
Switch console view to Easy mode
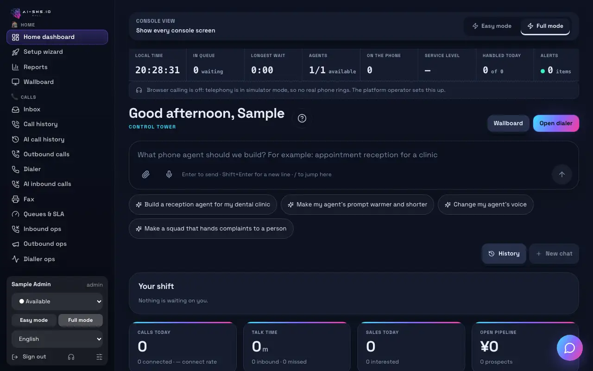coord(492,26)
